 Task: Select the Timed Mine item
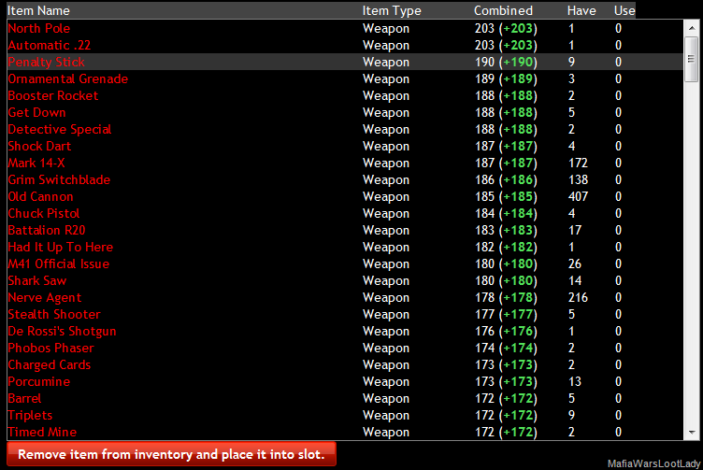pyautogui.click(x=345, y=432)
